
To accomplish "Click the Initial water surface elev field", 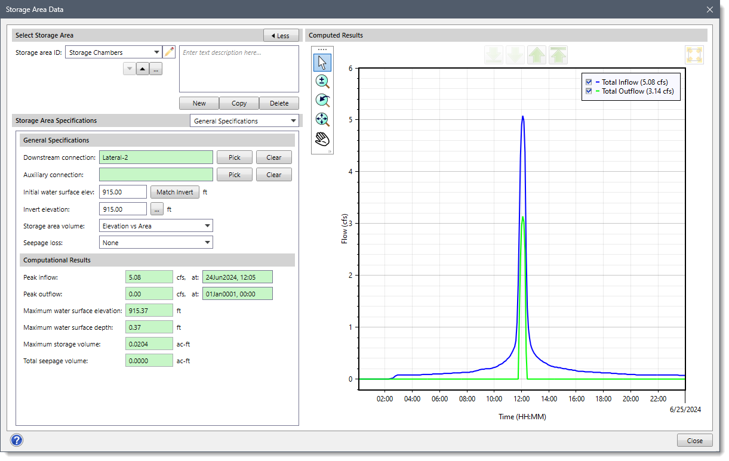I will [123, 192].
